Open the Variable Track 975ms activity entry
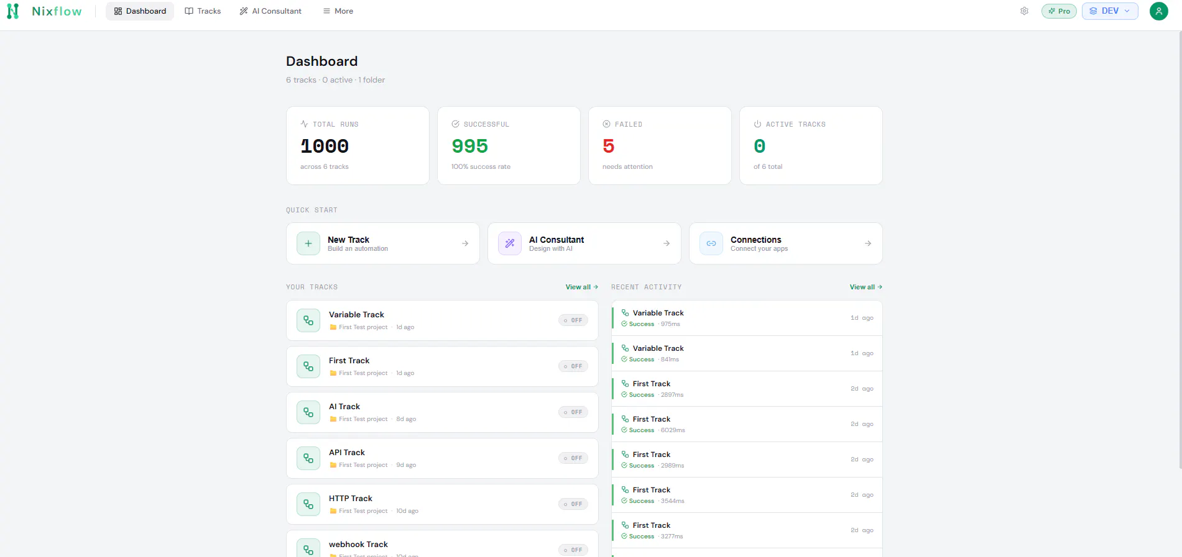The image size is (1182, 557). pyautogui.click(x=747, y=318)
